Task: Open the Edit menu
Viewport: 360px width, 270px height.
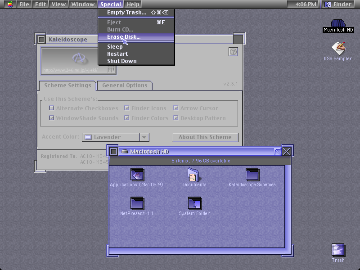Action: coord(40,4)
